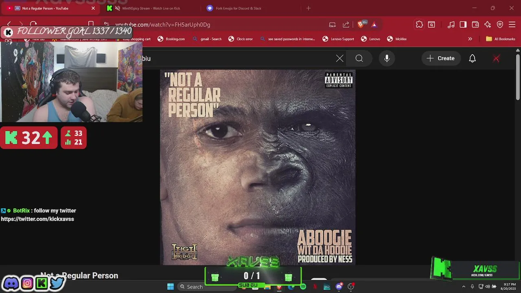The image size is (521, 293).
Task: Open All Bookmarks folder
Action: pyautogui.click(x=501, y=39)
